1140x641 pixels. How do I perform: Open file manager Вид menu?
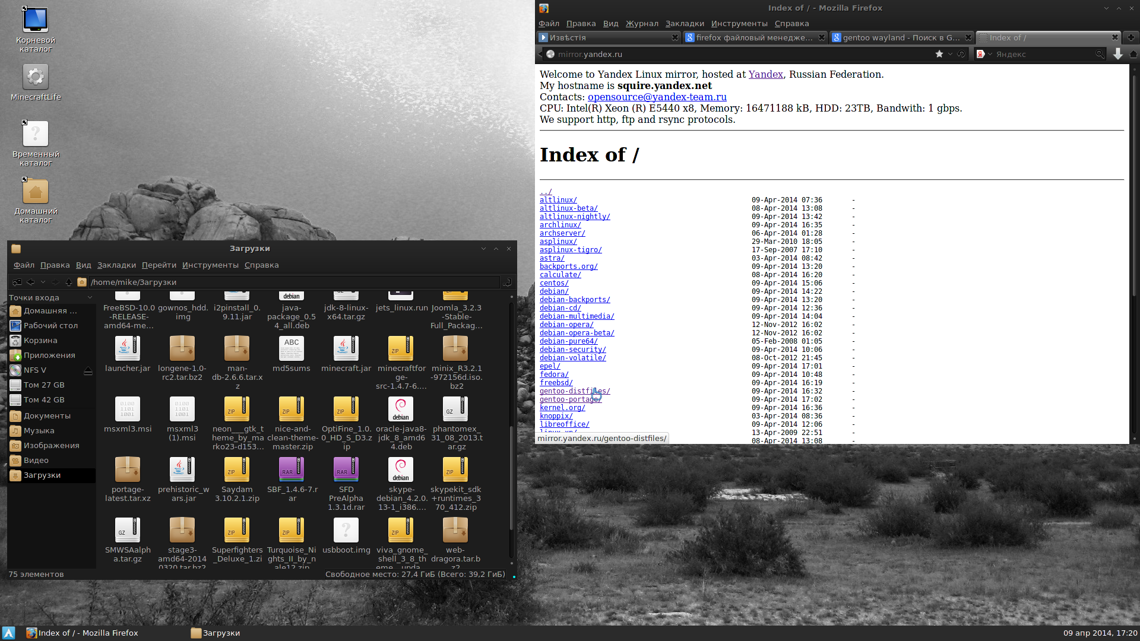point(83,265)
